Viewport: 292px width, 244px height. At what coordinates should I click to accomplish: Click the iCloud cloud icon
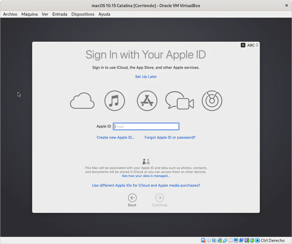[82, 101]
